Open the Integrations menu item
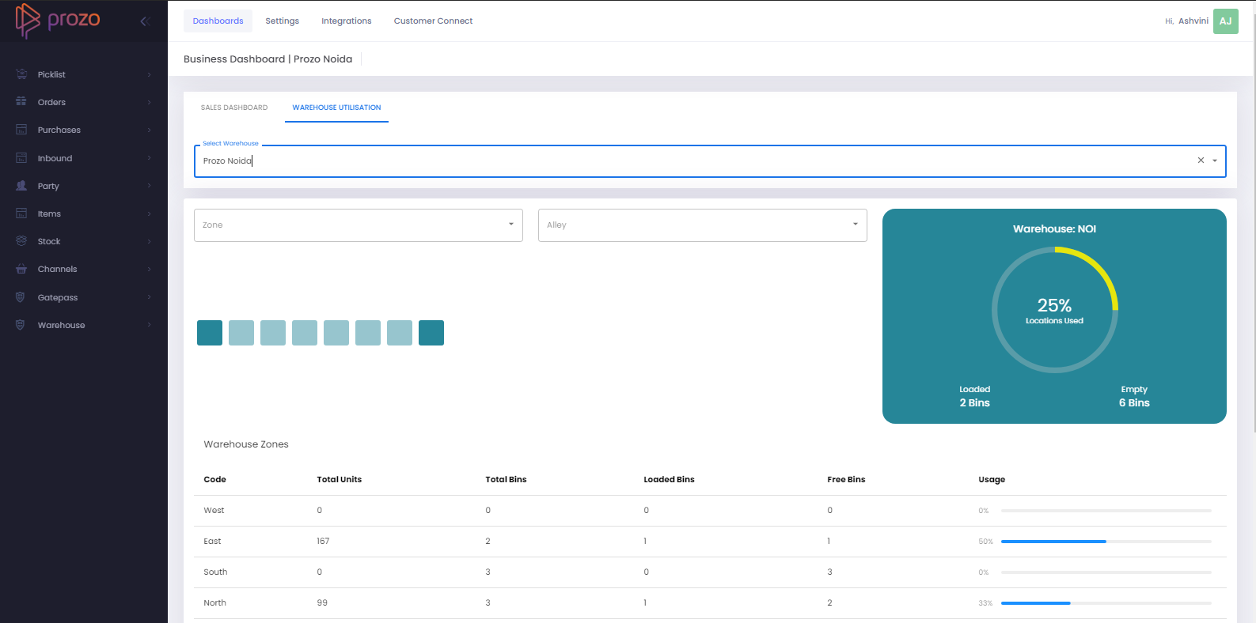This screenshot has height=623, width=1256. [x=346, y=21]
